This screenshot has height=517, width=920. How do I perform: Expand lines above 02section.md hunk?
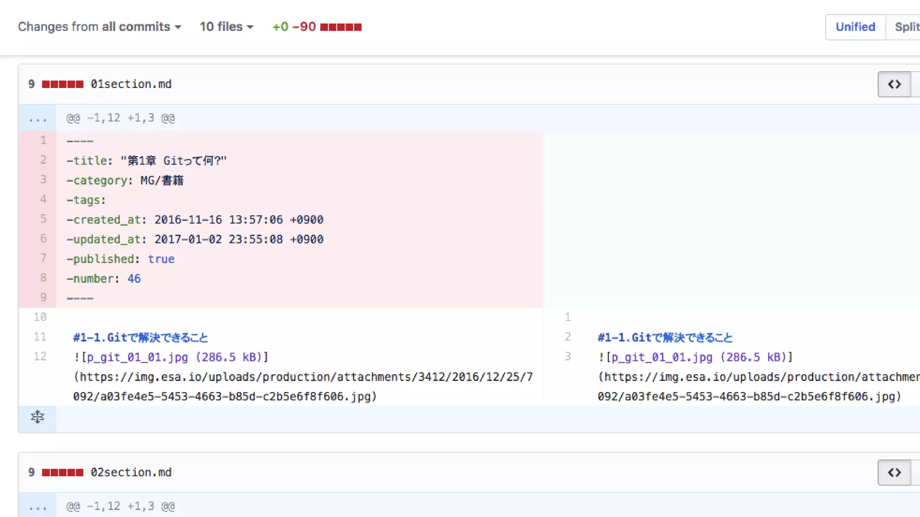[x=37, y=507]
